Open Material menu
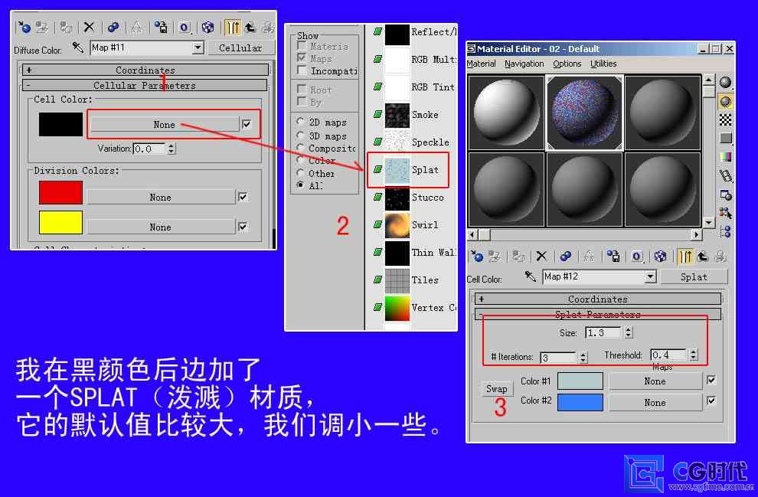This screenshot has height=497, width=758. pyautogui.click(x=481, y=64)
